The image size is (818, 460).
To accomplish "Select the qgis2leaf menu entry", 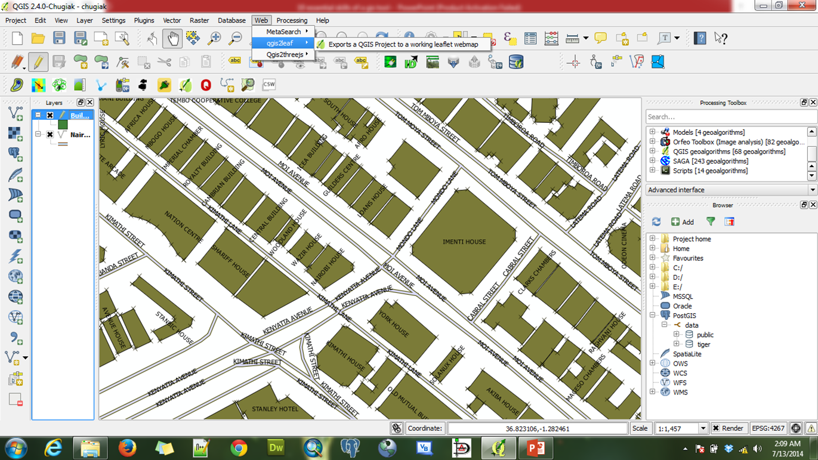I will (280, 43).
